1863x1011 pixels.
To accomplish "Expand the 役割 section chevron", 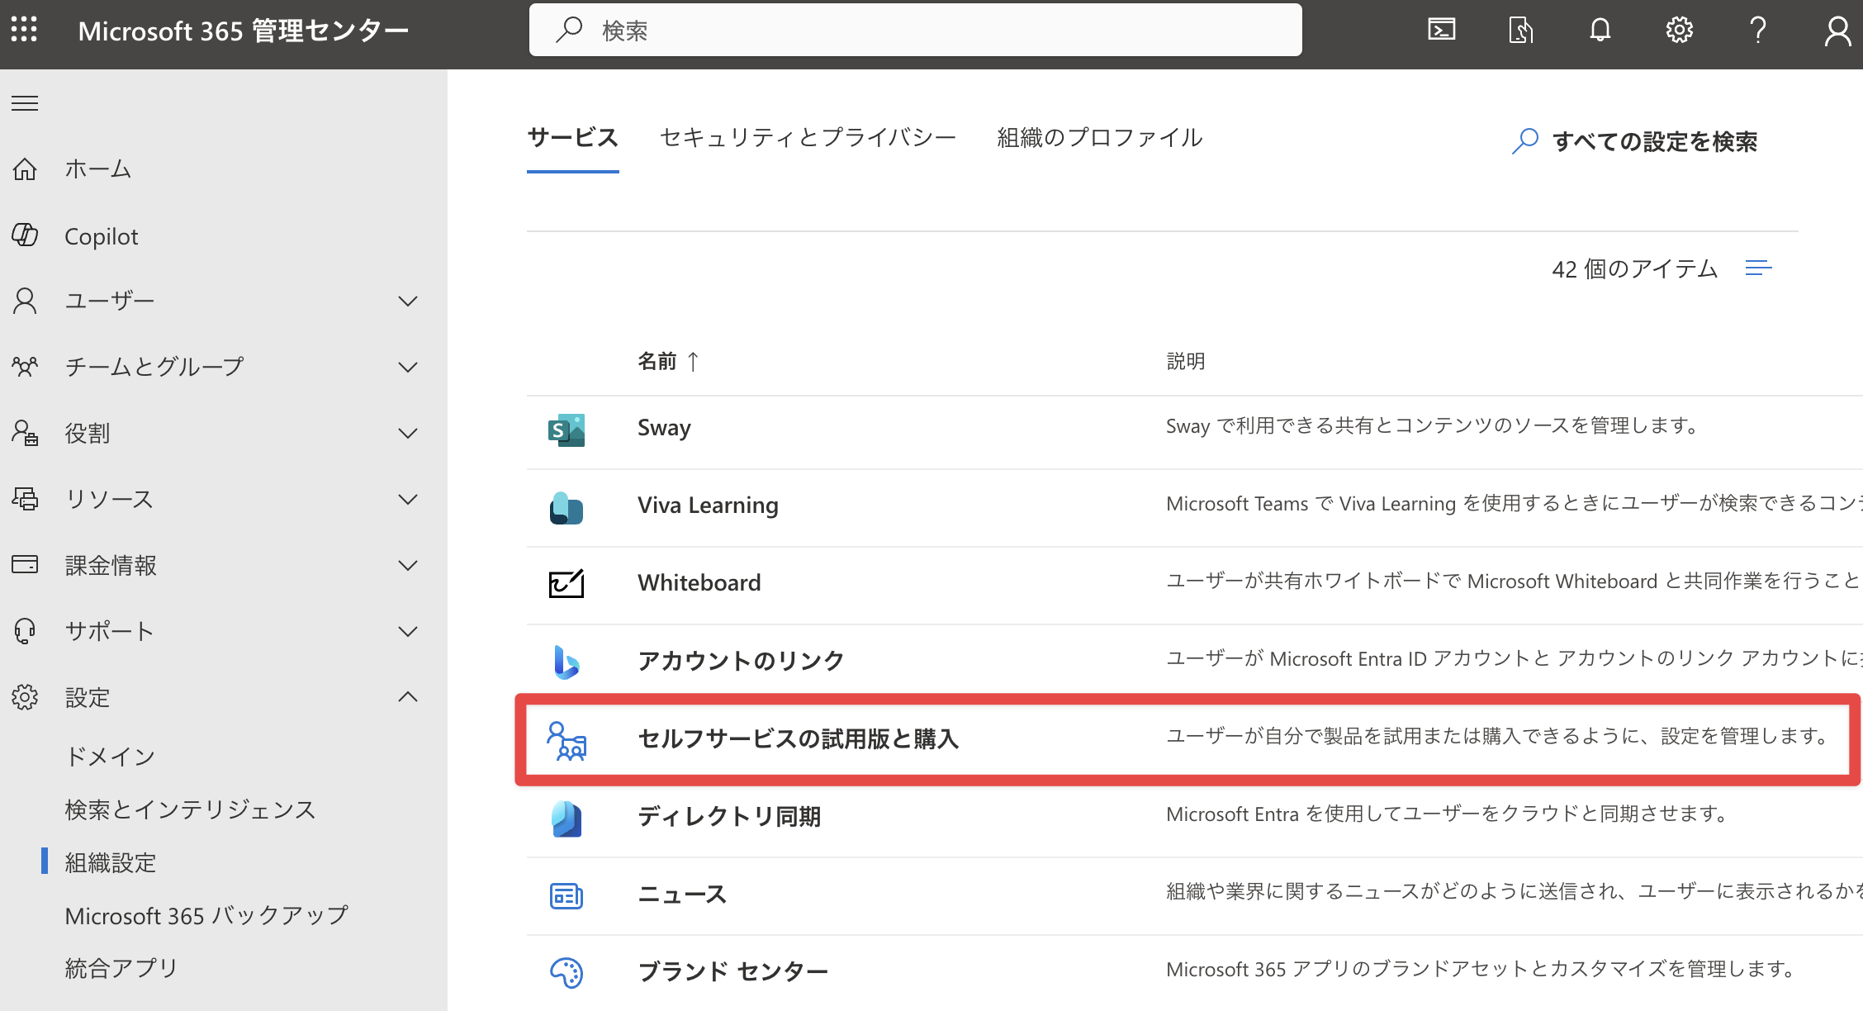I will coord(408,433).
